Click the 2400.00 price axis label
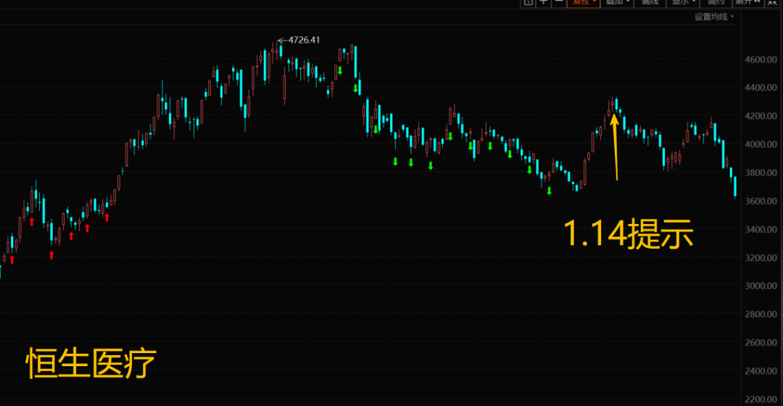783x406 pixels. (x=761, y=371)
